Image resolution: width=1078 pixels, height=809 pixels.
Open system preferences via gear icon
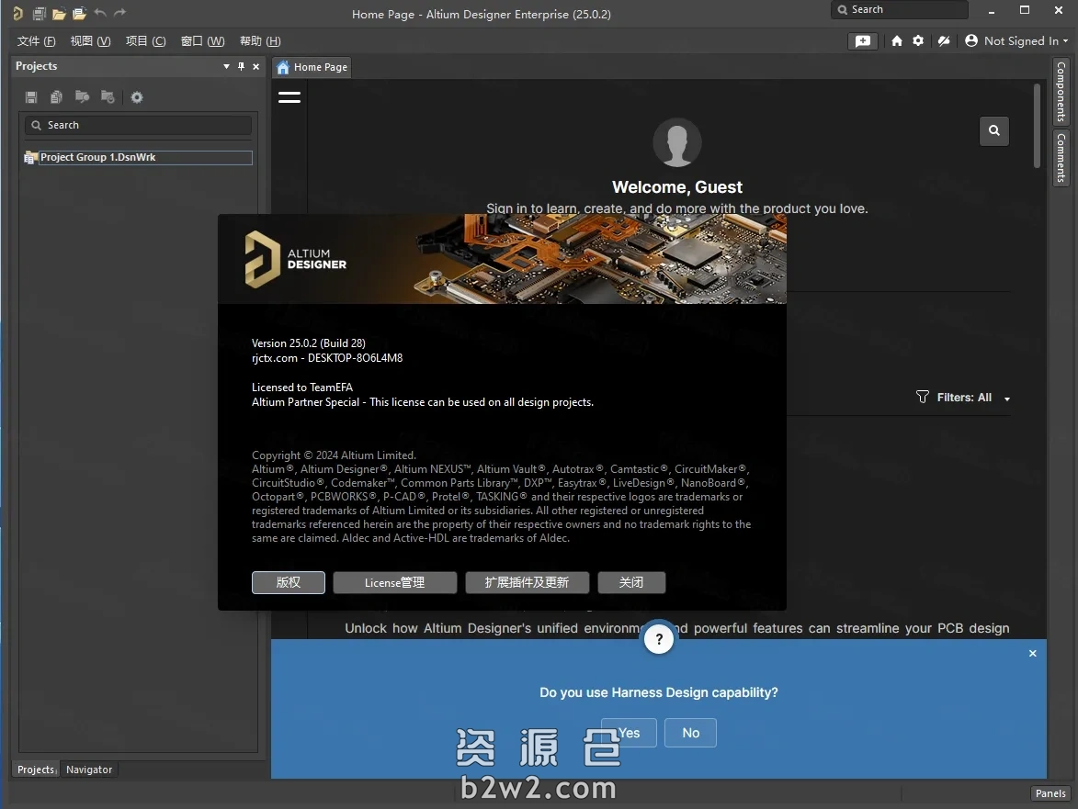917,40
